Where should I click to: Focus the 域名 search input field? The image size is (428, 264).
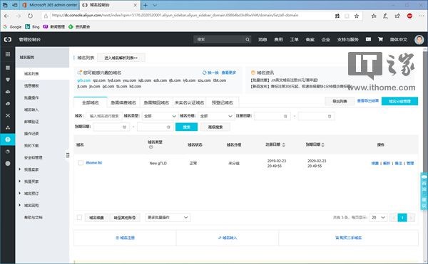104,116
